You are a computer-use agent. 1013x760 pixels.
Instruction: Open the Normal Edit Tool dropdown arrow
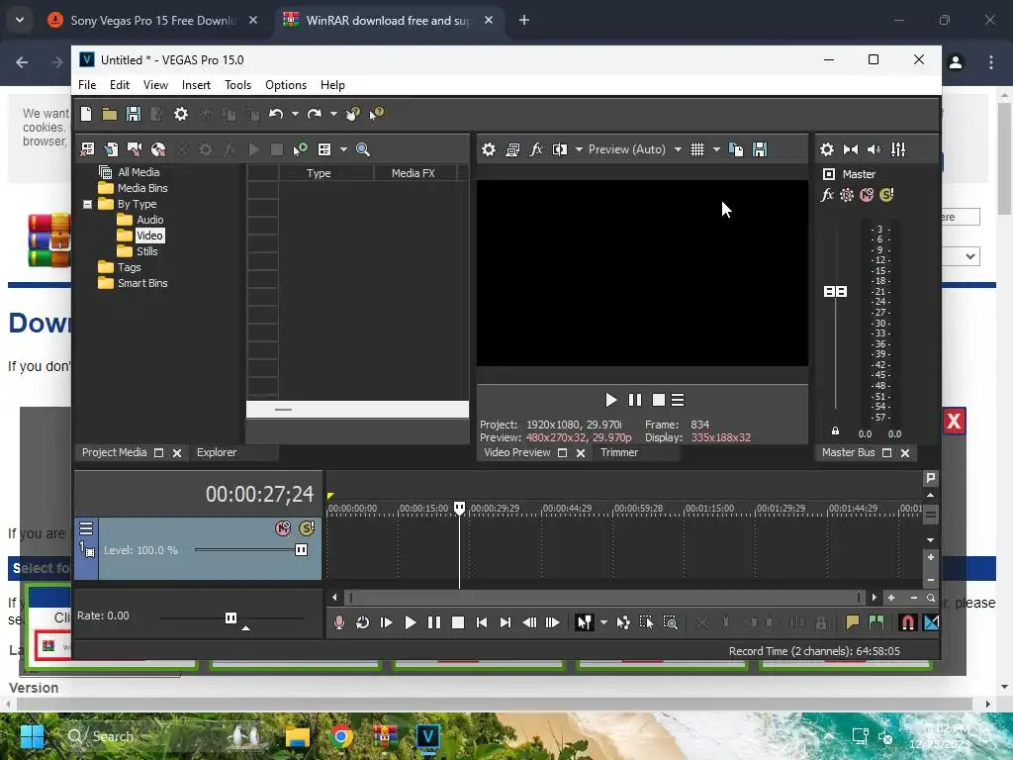[603, 623]
